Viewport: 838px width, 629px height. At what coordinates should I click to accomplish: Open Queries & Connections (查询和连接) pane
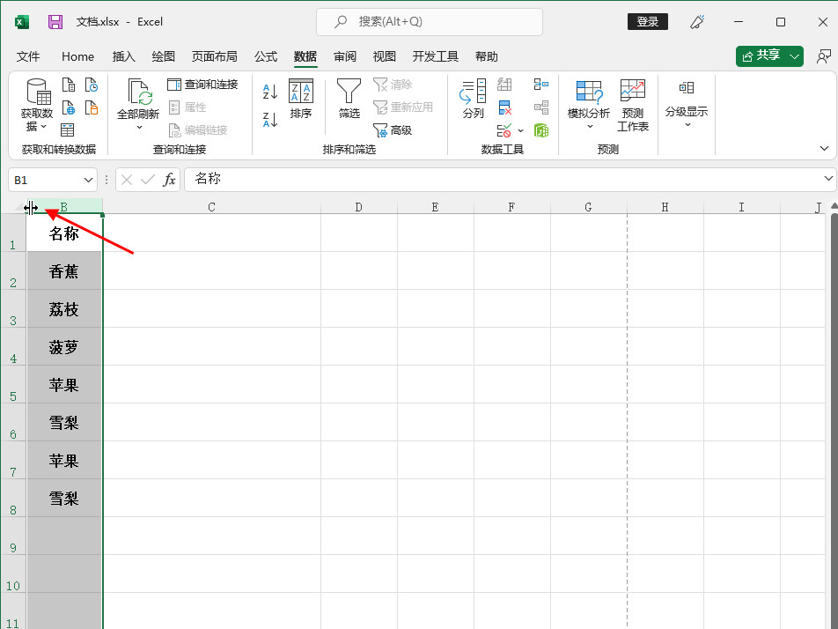tap(202, 85)
